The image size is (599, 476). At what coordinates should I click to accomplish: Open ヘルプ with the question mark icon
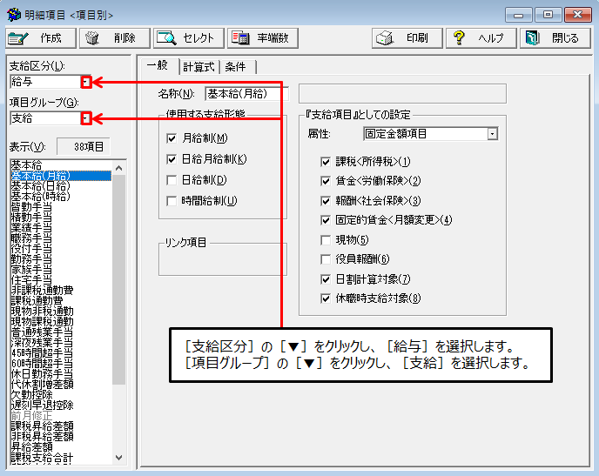coord(481,38)
